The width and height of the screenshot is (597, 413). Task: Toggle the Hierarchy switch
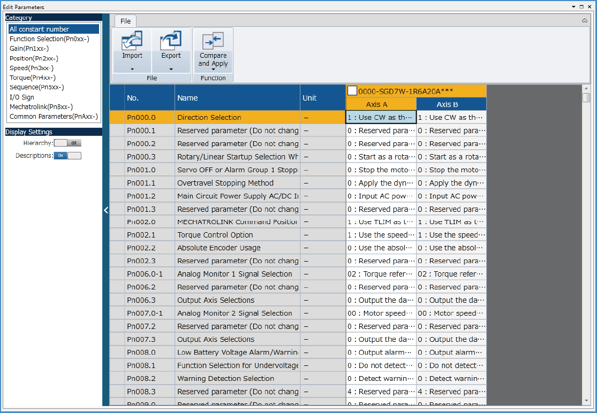point(67,143)
